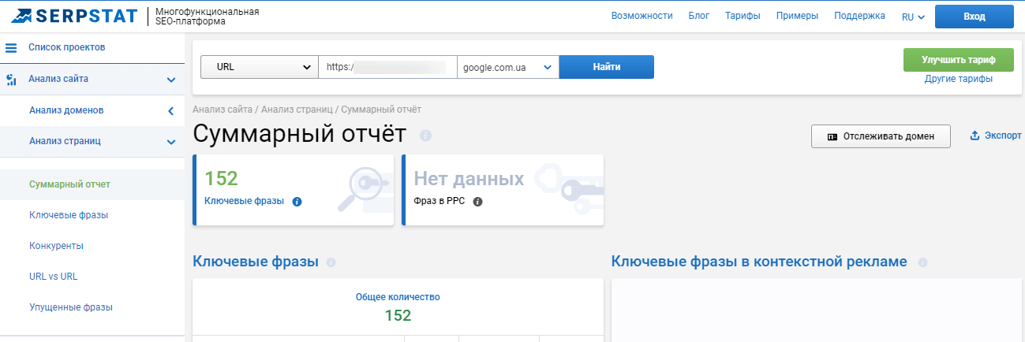Click info icon next to Суммарный отчёт heading
Viewport: 1025px width, 342px height.
tap(426, 136)
